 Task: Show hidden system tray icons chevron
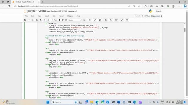point(150,102)
